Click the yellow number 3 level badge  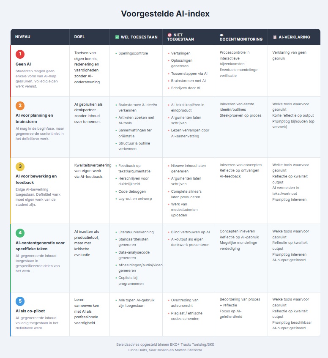click(20, 167)
